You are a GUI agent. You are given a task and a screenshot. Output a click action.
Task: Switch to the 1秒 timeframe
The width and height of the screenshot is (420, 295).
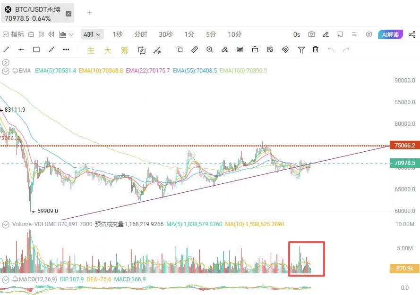[x=117, y=34]
